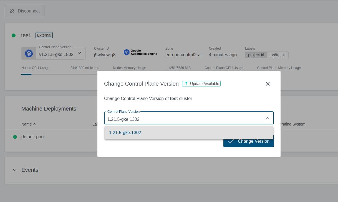Collapse the Control Plane Version dropdown in dialog
This screenshot has height=202, width=338.
(267, 118)
